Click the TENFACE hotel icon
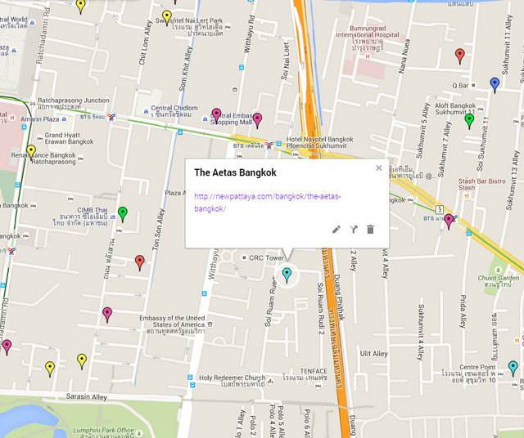This screenshot has height=438, width=524. [x=318, y=386]
